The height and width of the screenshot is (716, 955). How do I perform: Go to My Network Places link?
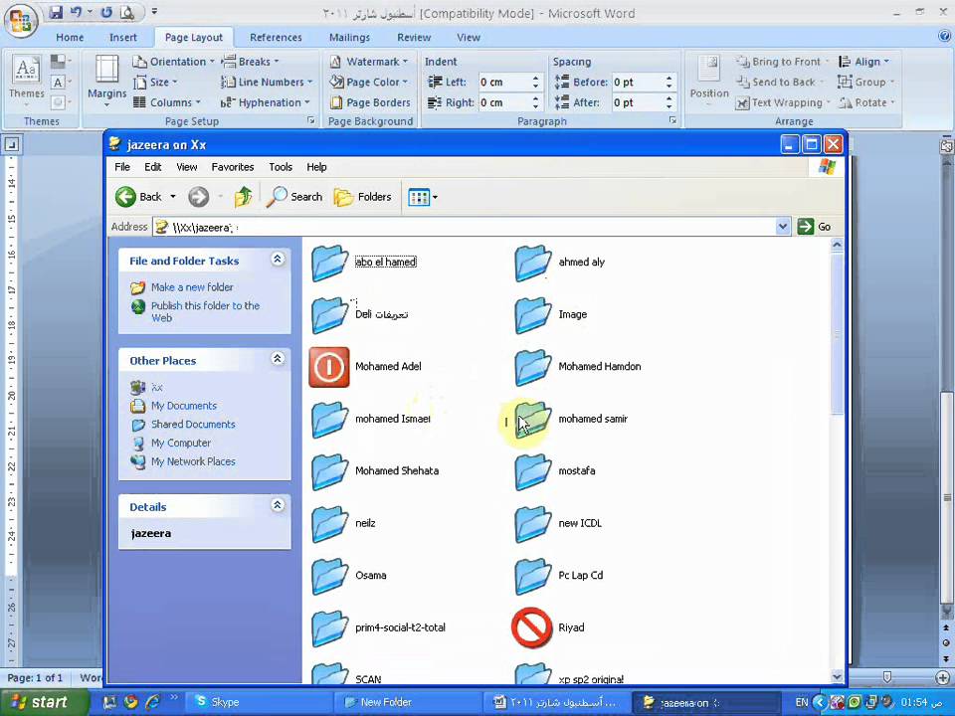[193, 462]
